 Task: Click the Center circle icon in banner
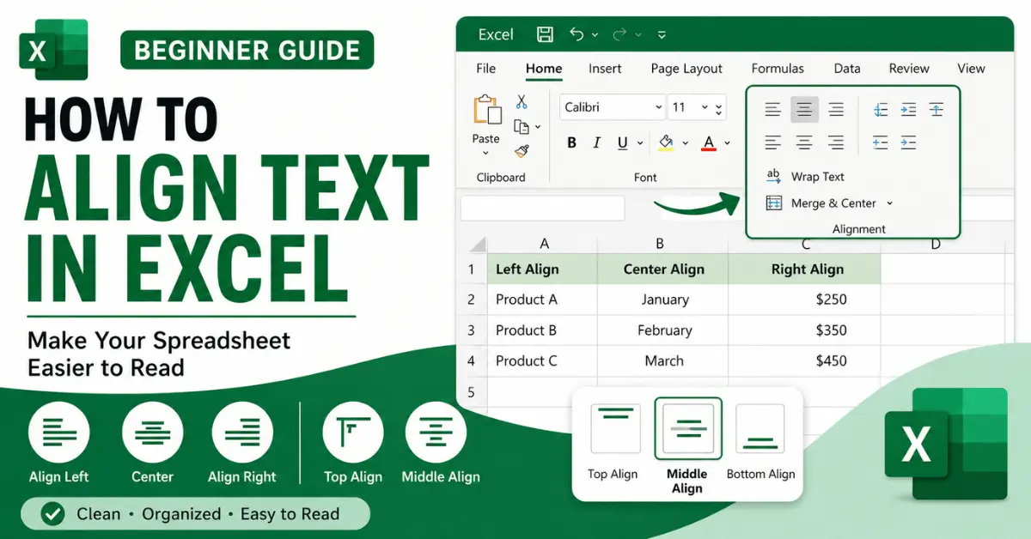[x=152, y=432]
